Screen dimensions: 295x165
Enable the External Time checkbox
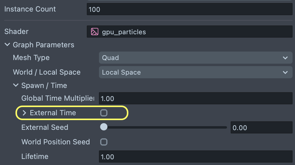point(104,113)
